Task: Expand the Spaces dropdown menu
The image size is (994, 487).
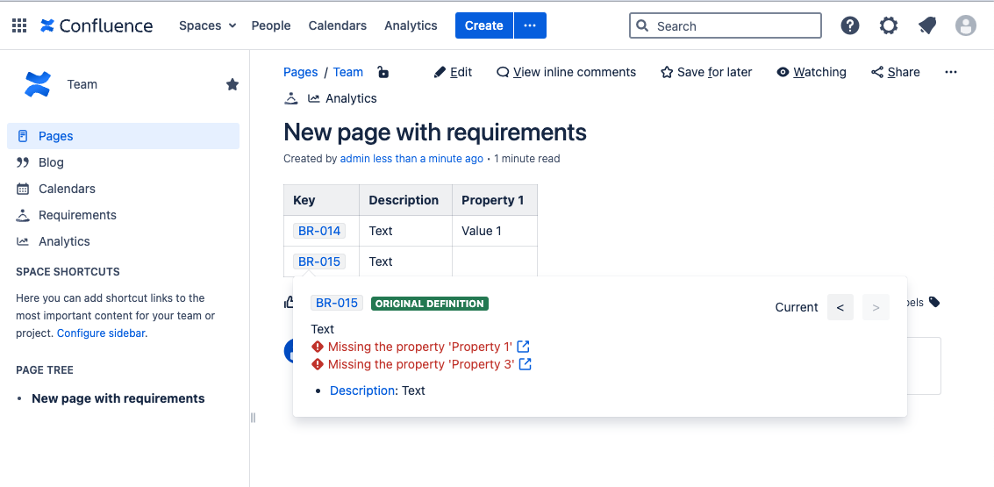Action: tap(207, 25)
